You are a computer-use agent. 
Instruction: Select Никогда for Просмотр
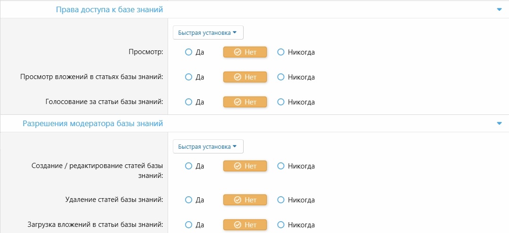click(281, 52)
